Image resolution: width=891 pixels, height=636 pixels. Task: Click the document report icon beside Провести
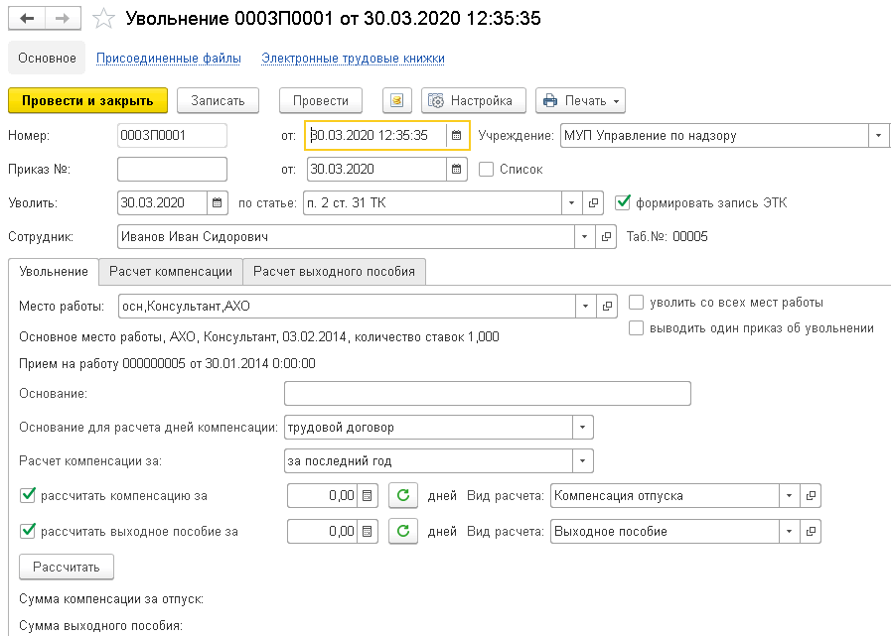(x=396, y=100)
